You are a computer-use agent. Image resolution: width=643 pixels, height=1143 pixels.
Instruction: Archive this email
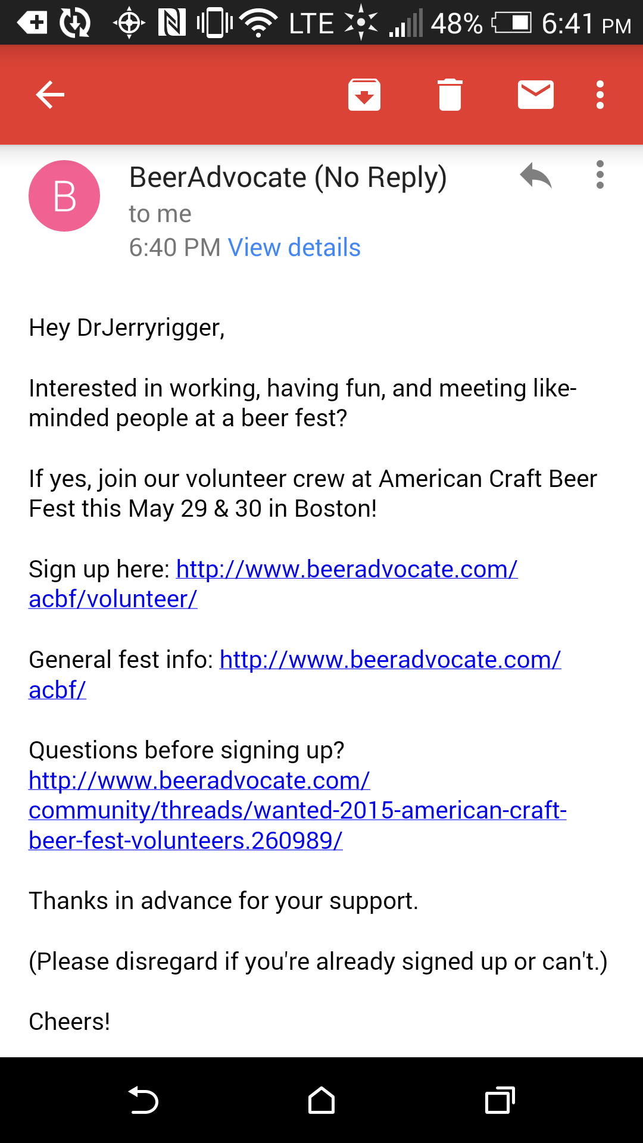(364, 95)
